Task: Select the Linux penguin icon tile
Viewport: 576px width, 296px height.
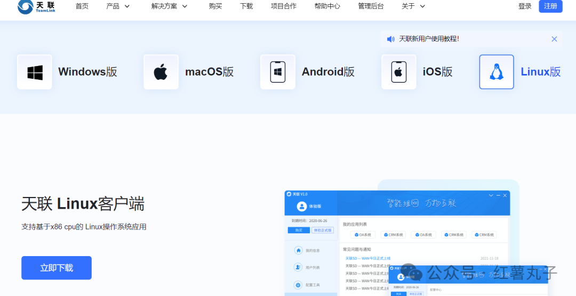Action: 497,72
